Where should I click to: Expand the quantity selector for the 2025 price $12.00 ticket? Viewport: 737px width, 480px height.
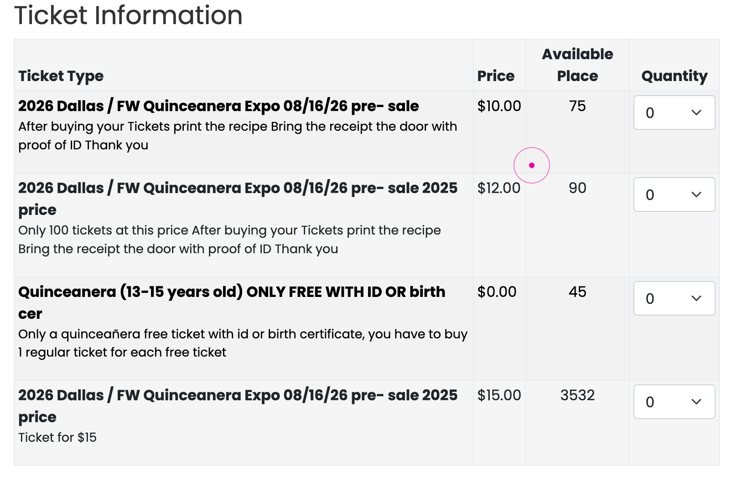674,194
